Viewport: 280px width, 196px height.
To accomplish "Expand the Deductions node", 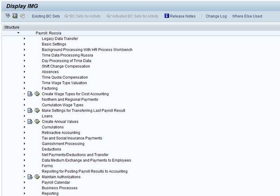I will click(x=24, y=149).
